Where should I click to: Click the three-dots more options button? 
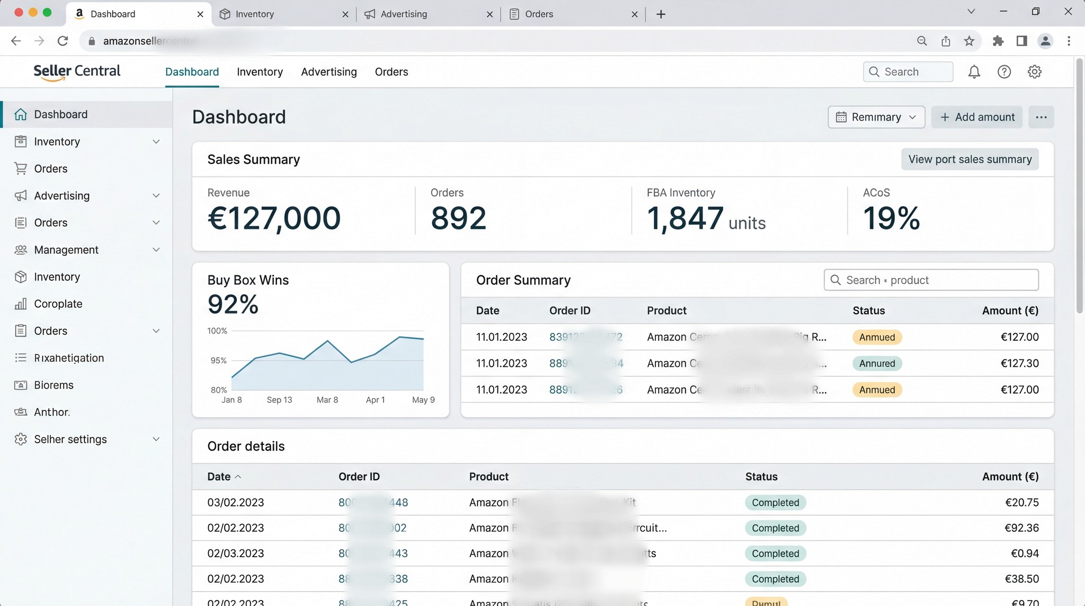point(1041,117)
